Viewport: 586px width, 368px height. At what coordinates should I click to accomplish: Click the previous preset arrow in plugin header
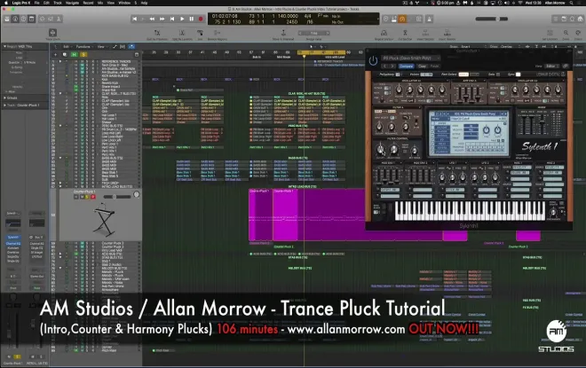(384, 66)
